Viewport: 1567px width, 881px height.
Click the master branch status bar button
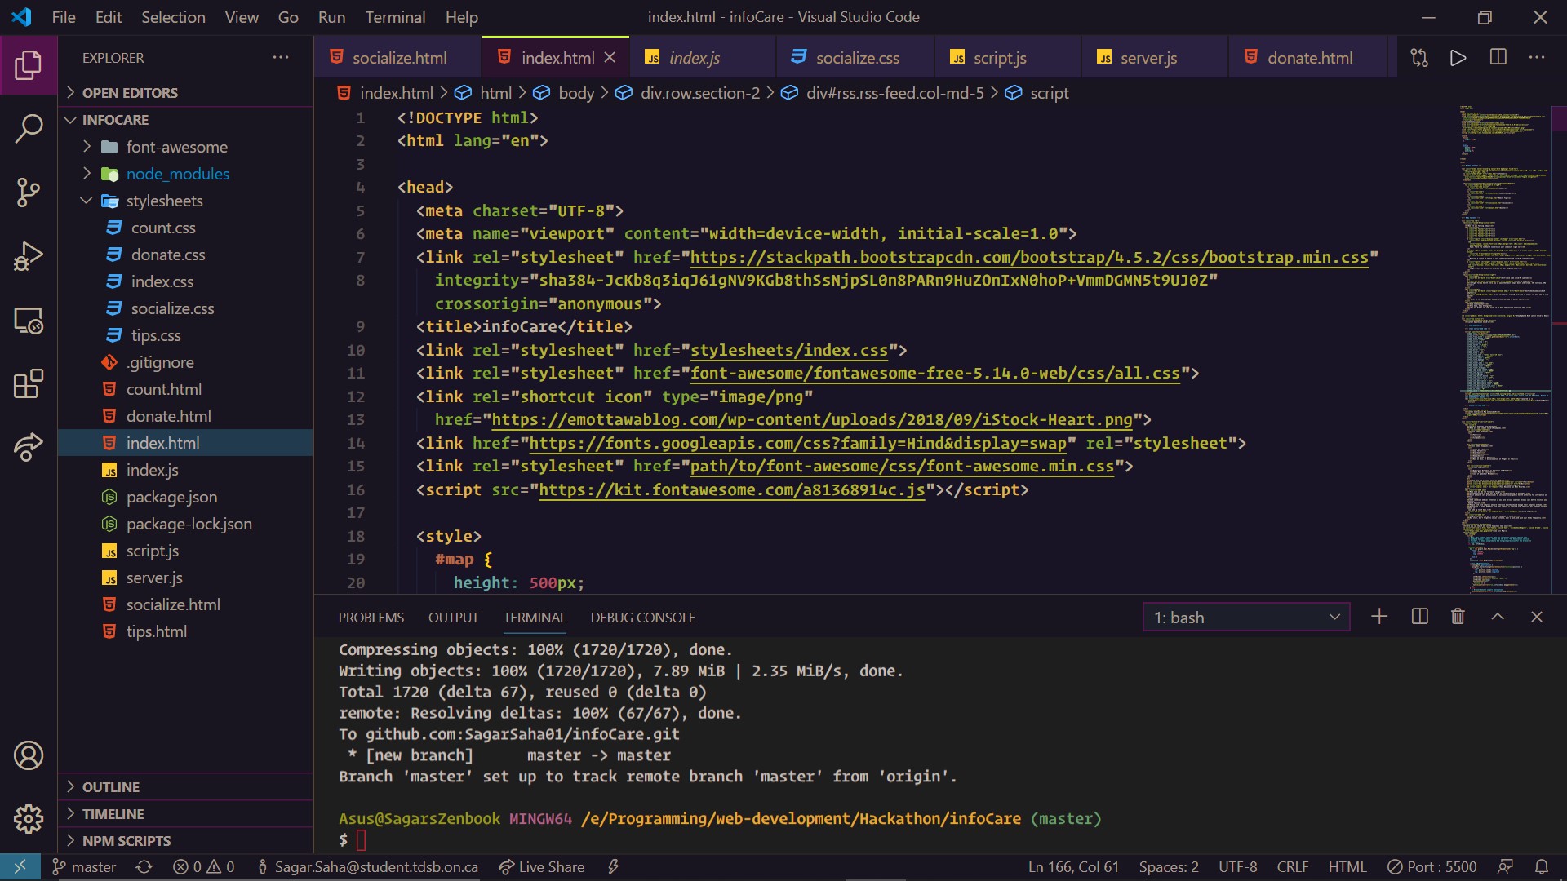tap(84, 866)
